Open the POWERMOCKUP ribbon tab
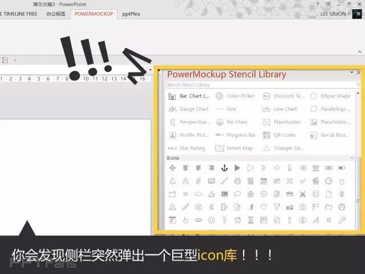This screenshot has width=365, height=274. coord(94,14)
